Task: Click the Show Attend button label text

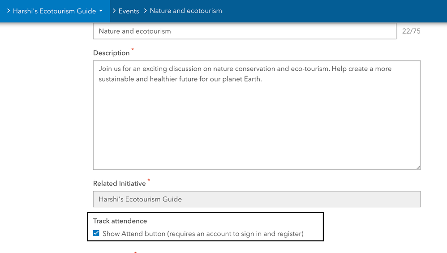Action: 203,233
